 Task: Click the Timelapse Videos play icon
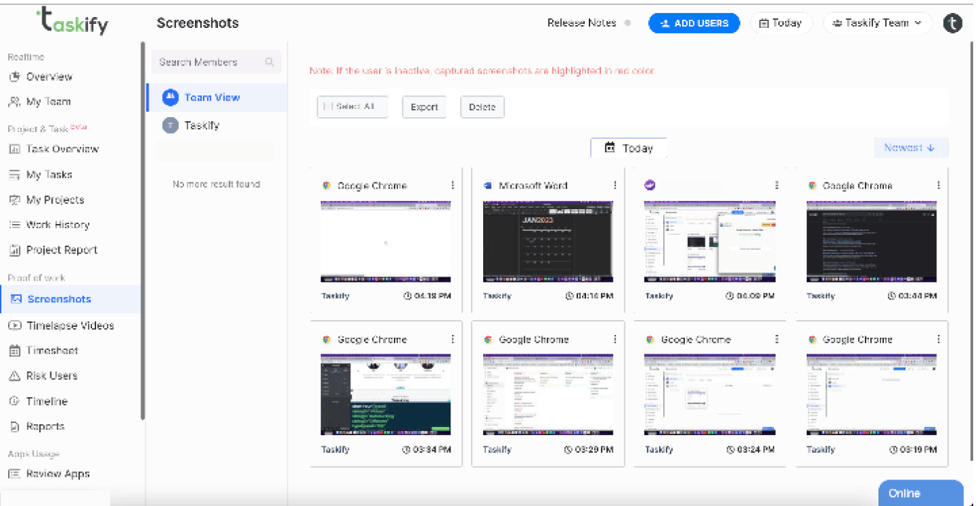point(14,326)
